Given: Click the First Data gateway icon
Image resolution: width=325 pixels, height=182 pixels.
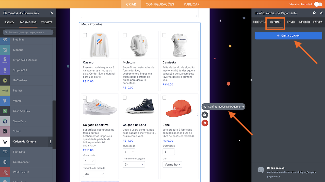Looking at the screenshot, I should (5, 152).
